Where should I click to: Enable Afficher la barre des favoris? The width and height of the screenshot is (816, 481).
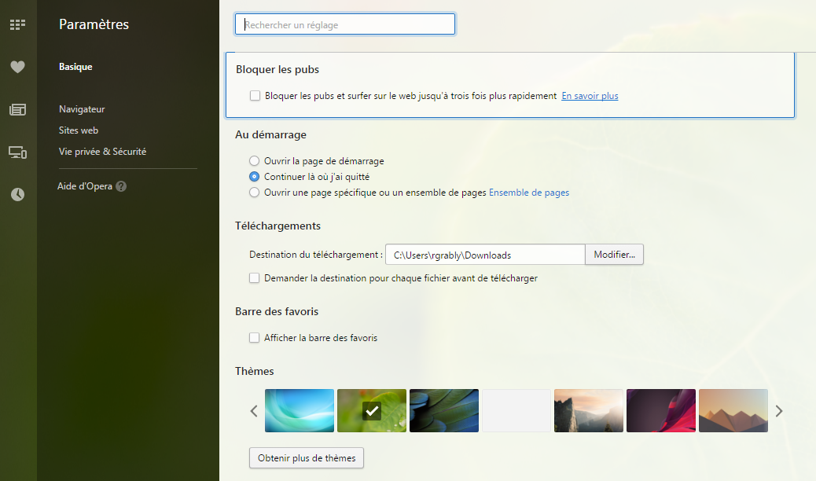click(x=254, y=338)
